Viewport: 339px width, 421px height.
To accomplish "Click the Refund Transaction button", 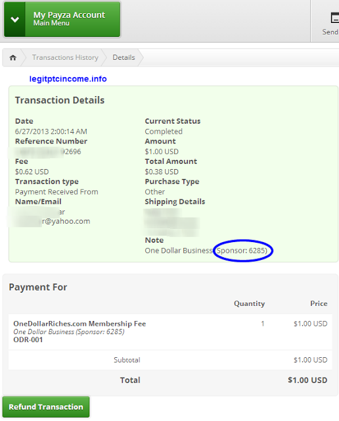I will pos(46,407).
